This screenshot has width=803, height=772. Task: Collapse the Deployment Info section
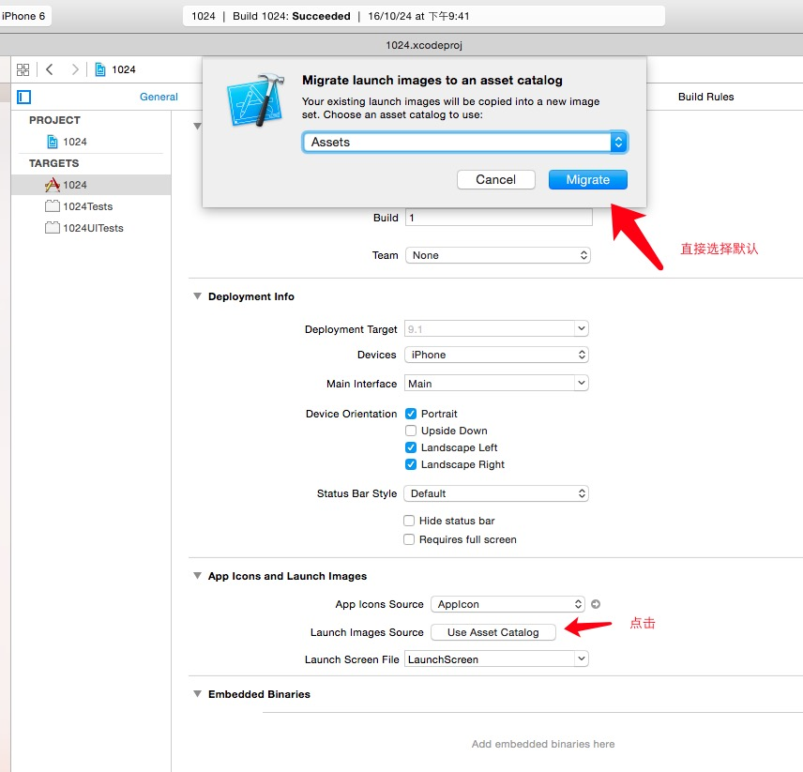pos(197,295)
